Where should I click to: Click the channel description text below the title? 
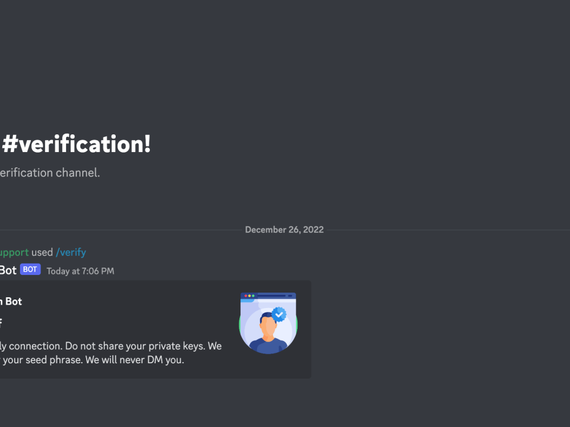click(x=50, y=173)
